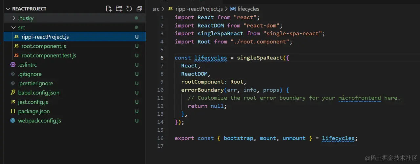Click "single-spa-react" import string on line 3
Screen dimensions: 420x164
point(292,34)
